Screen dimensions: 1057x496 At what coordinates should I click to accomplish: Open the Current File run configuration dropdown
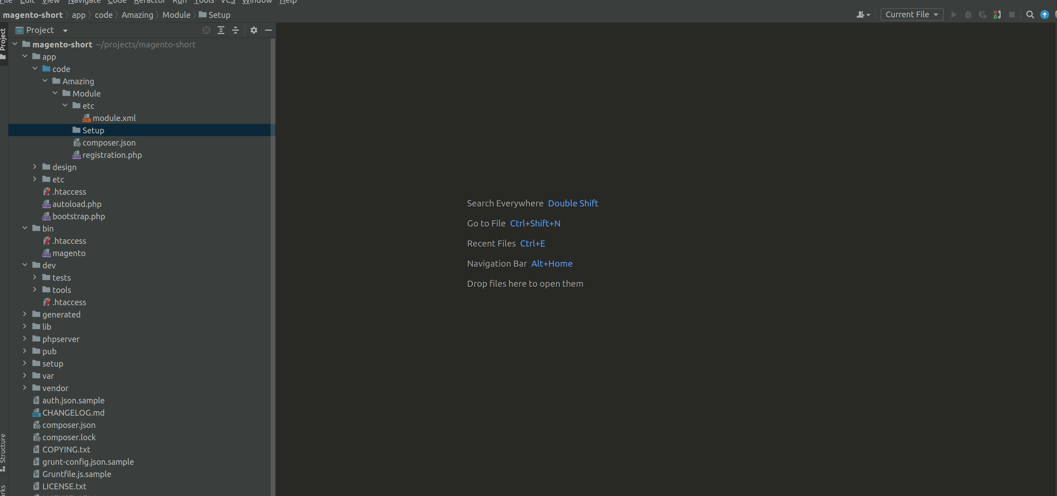911,15
